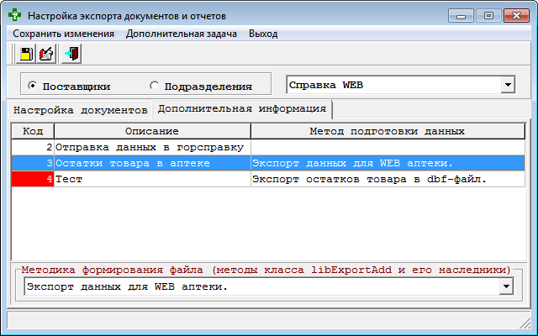This screenshot has width=538, height=336.
Task: Click the Метод подготовки данных column header
Action: point(387,131)
